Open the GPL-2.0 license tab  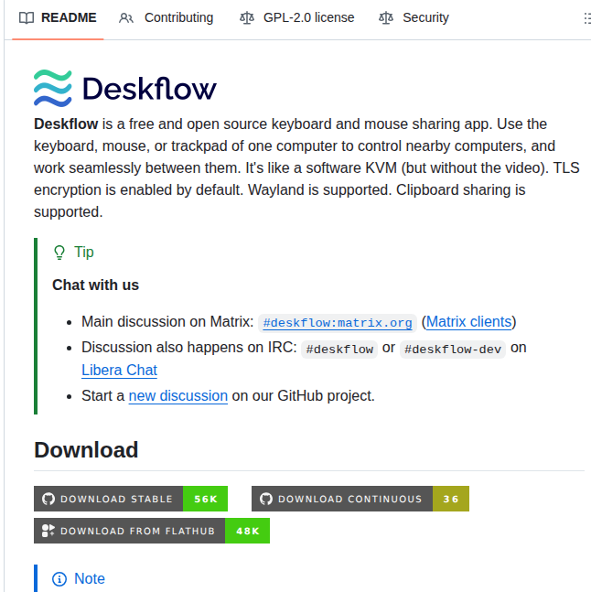coord(297,17)
